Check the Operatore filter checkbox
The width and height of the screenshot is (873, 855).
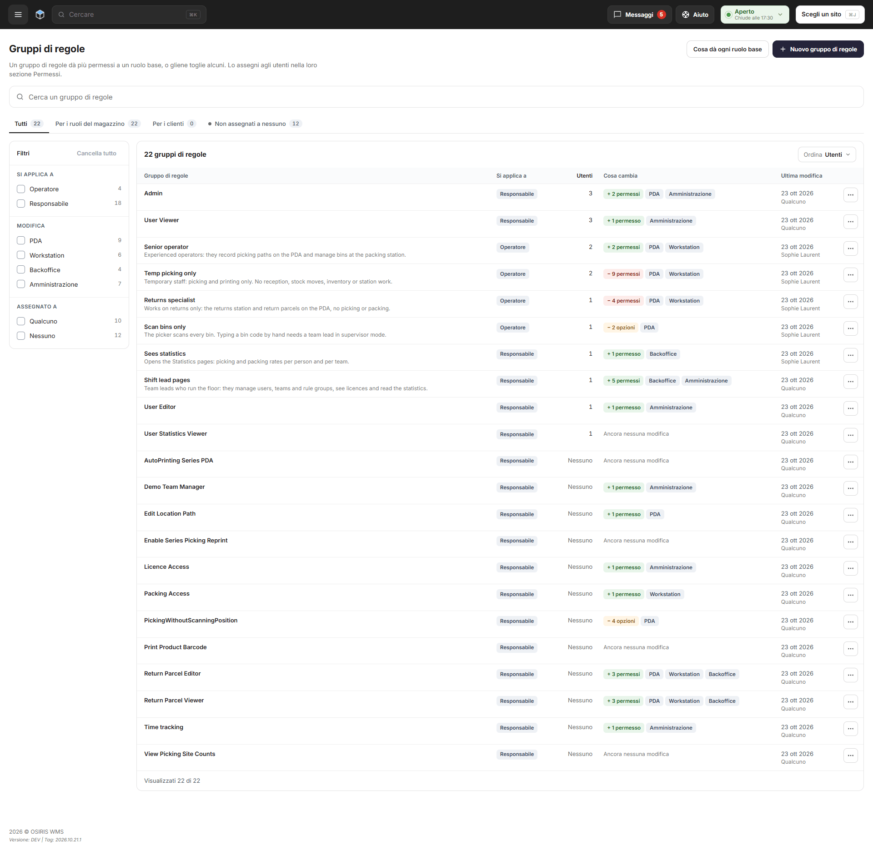pyautogui.click(x=21, y=189)
